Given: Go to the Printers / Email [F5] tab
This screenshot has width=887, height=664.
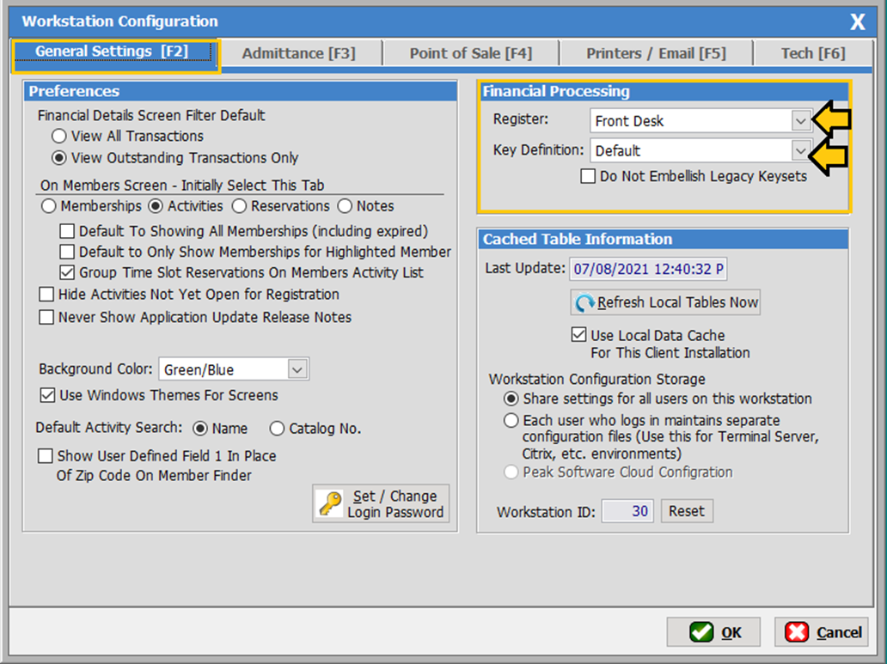Looking at the screenshot, I should coord(656,53).
